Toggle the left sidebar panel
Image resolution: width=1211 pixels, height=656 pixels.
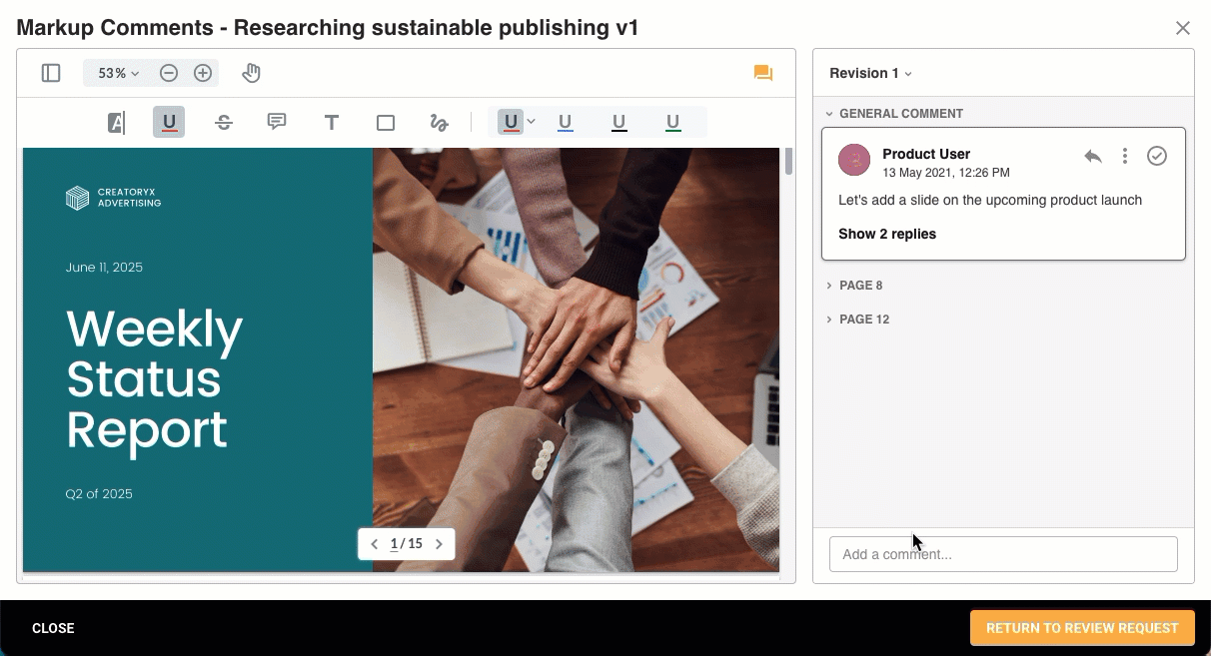(x=51, y=73)
